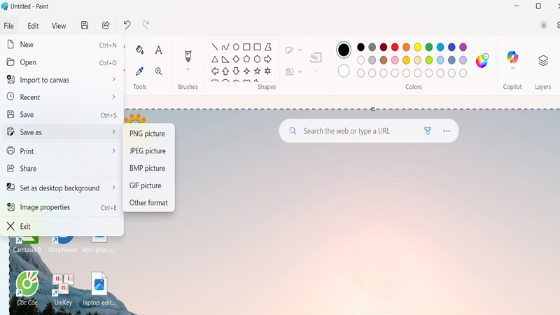Pick the orange color swatch

[406, 47]
